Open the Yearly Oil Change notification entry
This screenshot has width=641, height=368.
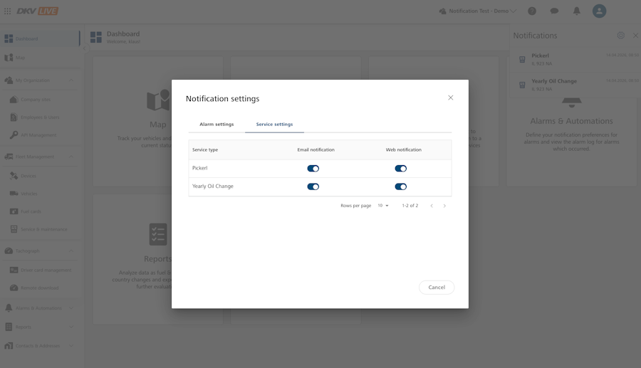coord(575,85)
